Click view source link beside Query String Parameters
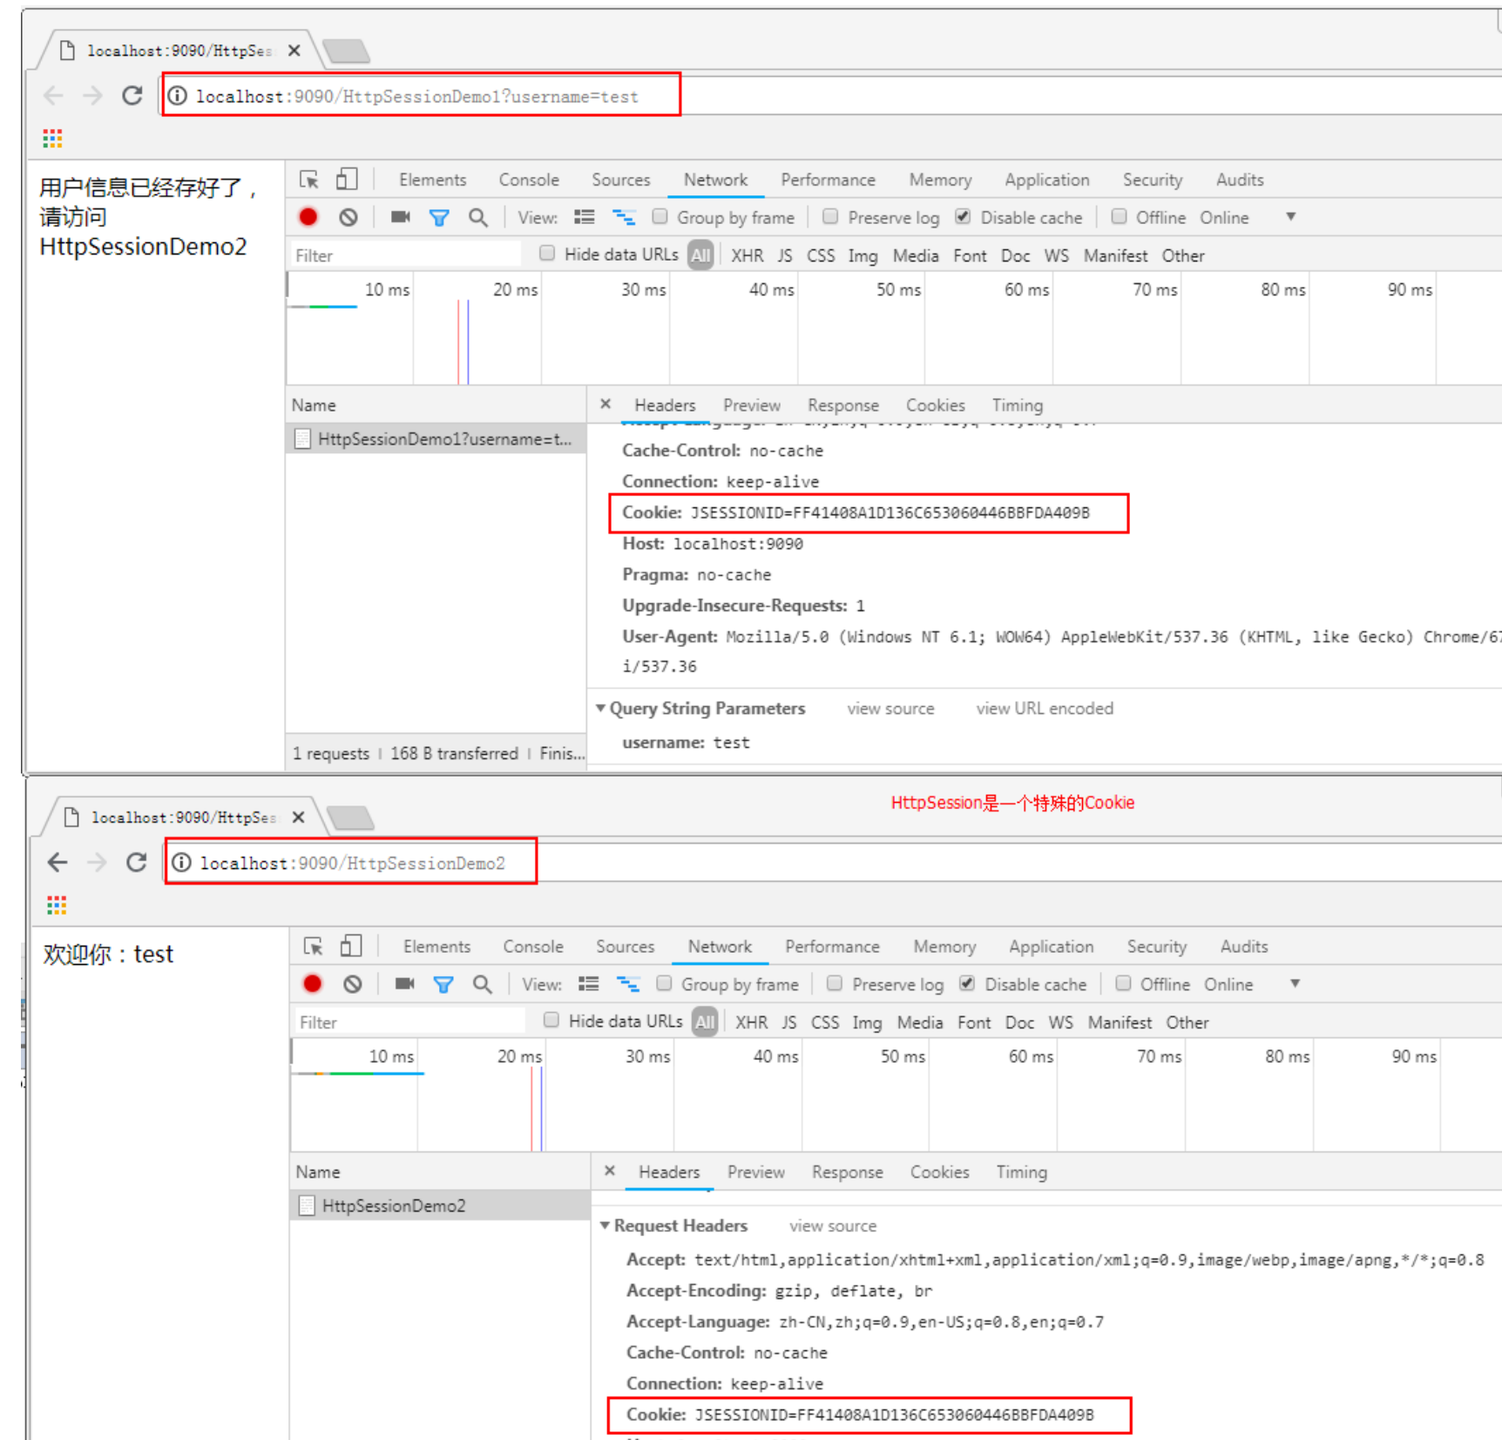Screen dimensions: 1502x1440 coord(890,709)
